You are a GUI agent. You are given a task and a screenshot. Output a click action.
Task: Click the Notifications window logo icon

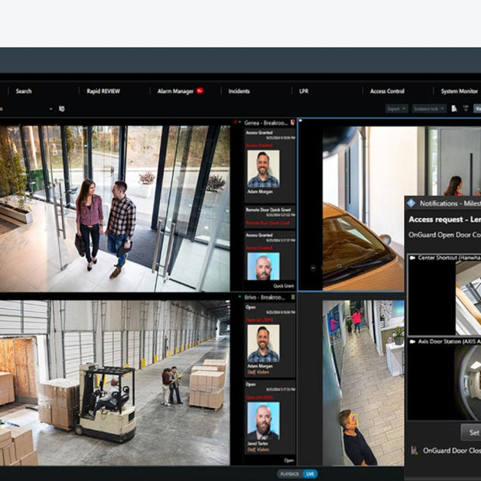pos(411,203)
